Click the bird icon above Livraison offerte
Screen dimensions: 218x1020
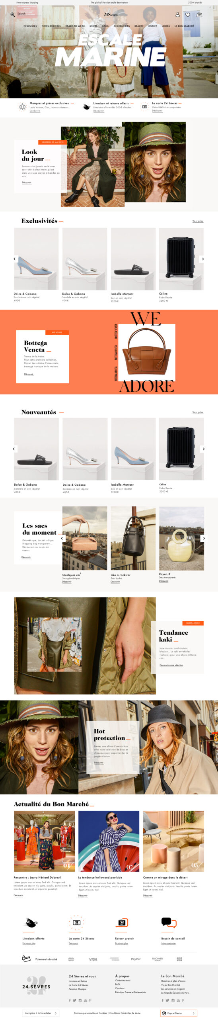[x=31, y=922]
